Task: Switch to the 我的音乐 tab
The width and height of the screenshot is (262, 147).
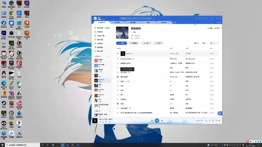Action: point(102,23)
